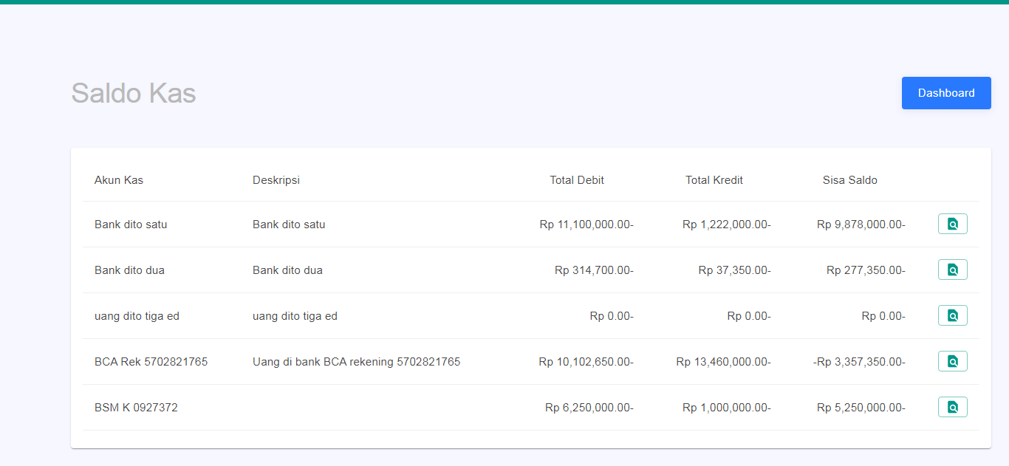
Task: Click the magnifier document icon on the first row
Action: pyautogui.click(x=952, y=223)
